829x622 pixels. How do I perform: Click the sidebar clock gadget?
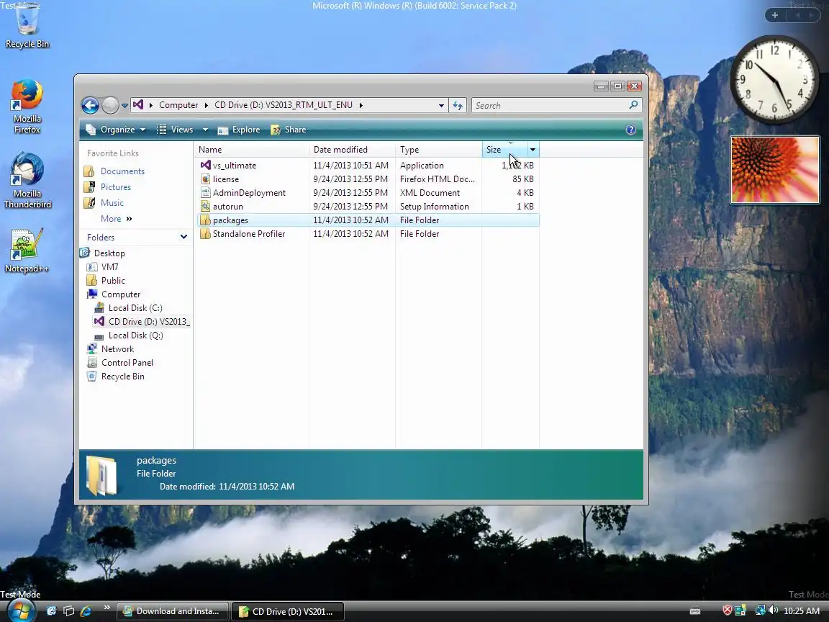[774, 80]
